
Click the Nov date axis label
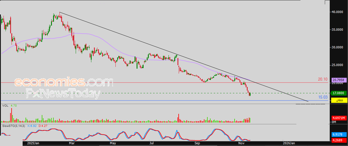click(241, 143)
